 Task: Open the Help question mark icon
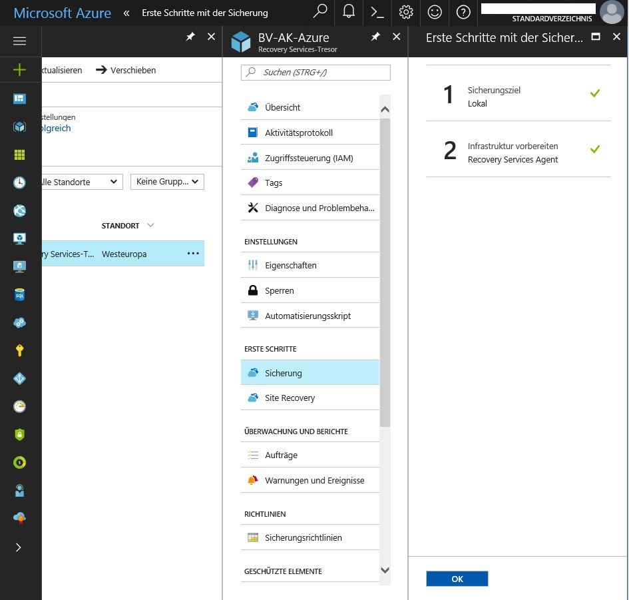click(464, 13)
